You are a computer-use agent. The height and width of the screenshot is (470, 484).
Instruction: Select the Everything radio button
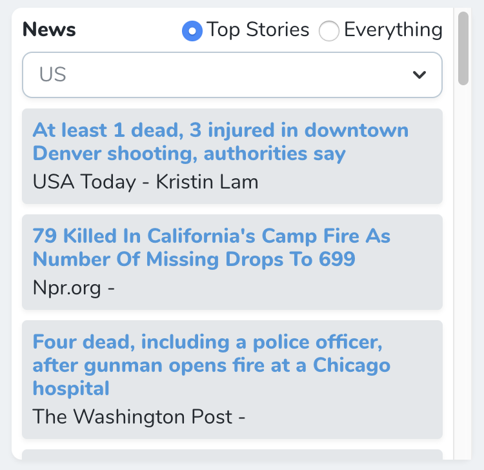coord(329,30)
